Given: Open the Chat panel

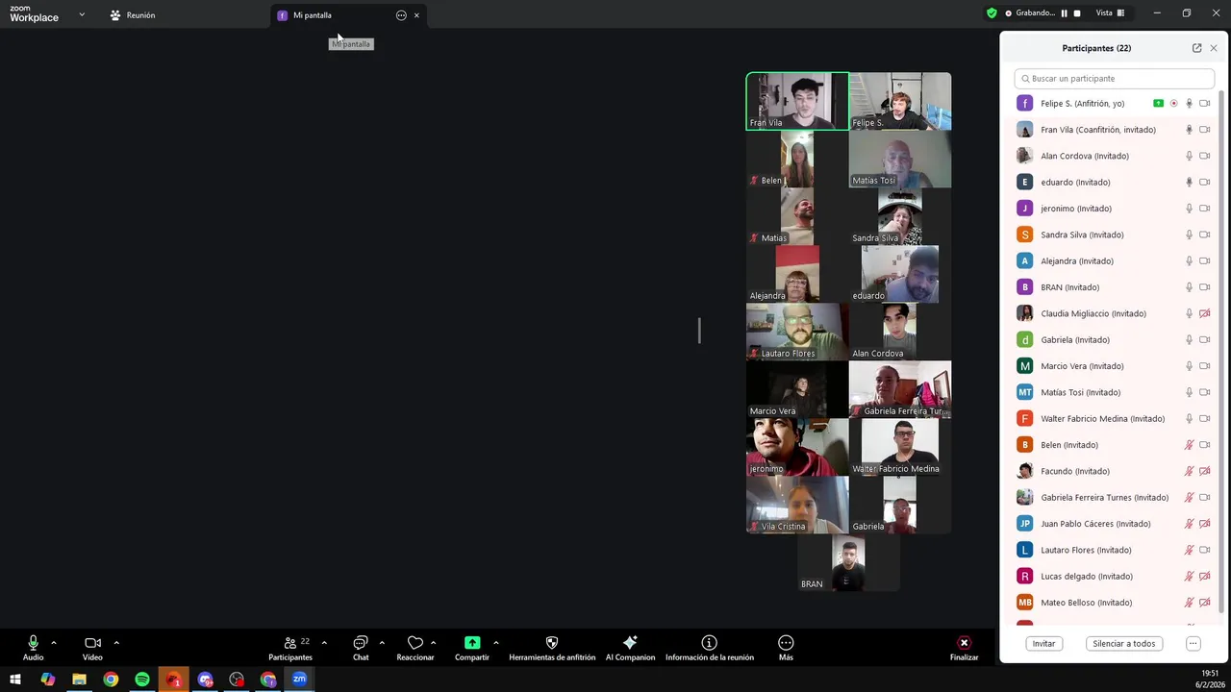Looking at the screenshot, I should tap(361, 648).
